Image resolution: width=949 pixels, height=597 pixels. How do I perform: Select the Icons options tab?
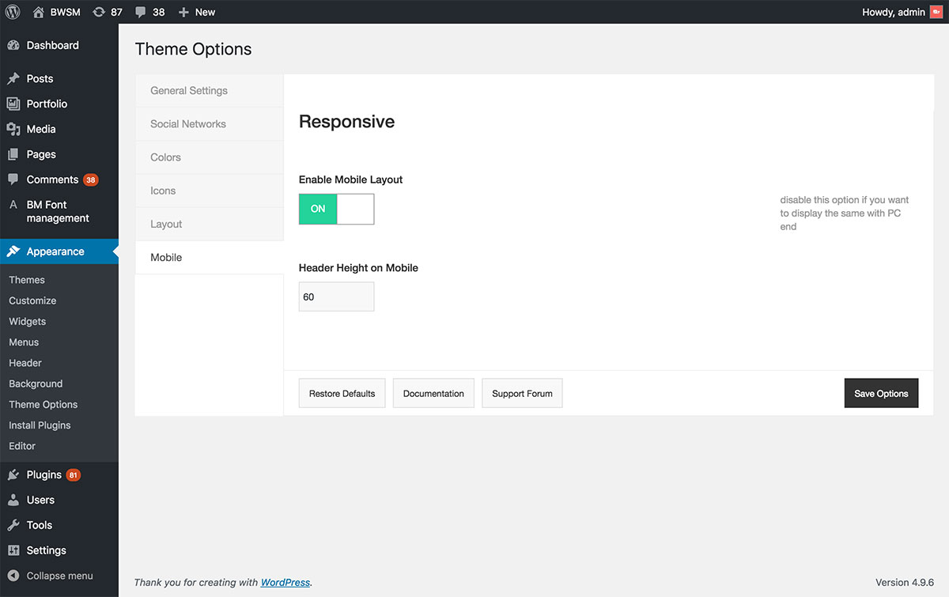click(209, 191)
